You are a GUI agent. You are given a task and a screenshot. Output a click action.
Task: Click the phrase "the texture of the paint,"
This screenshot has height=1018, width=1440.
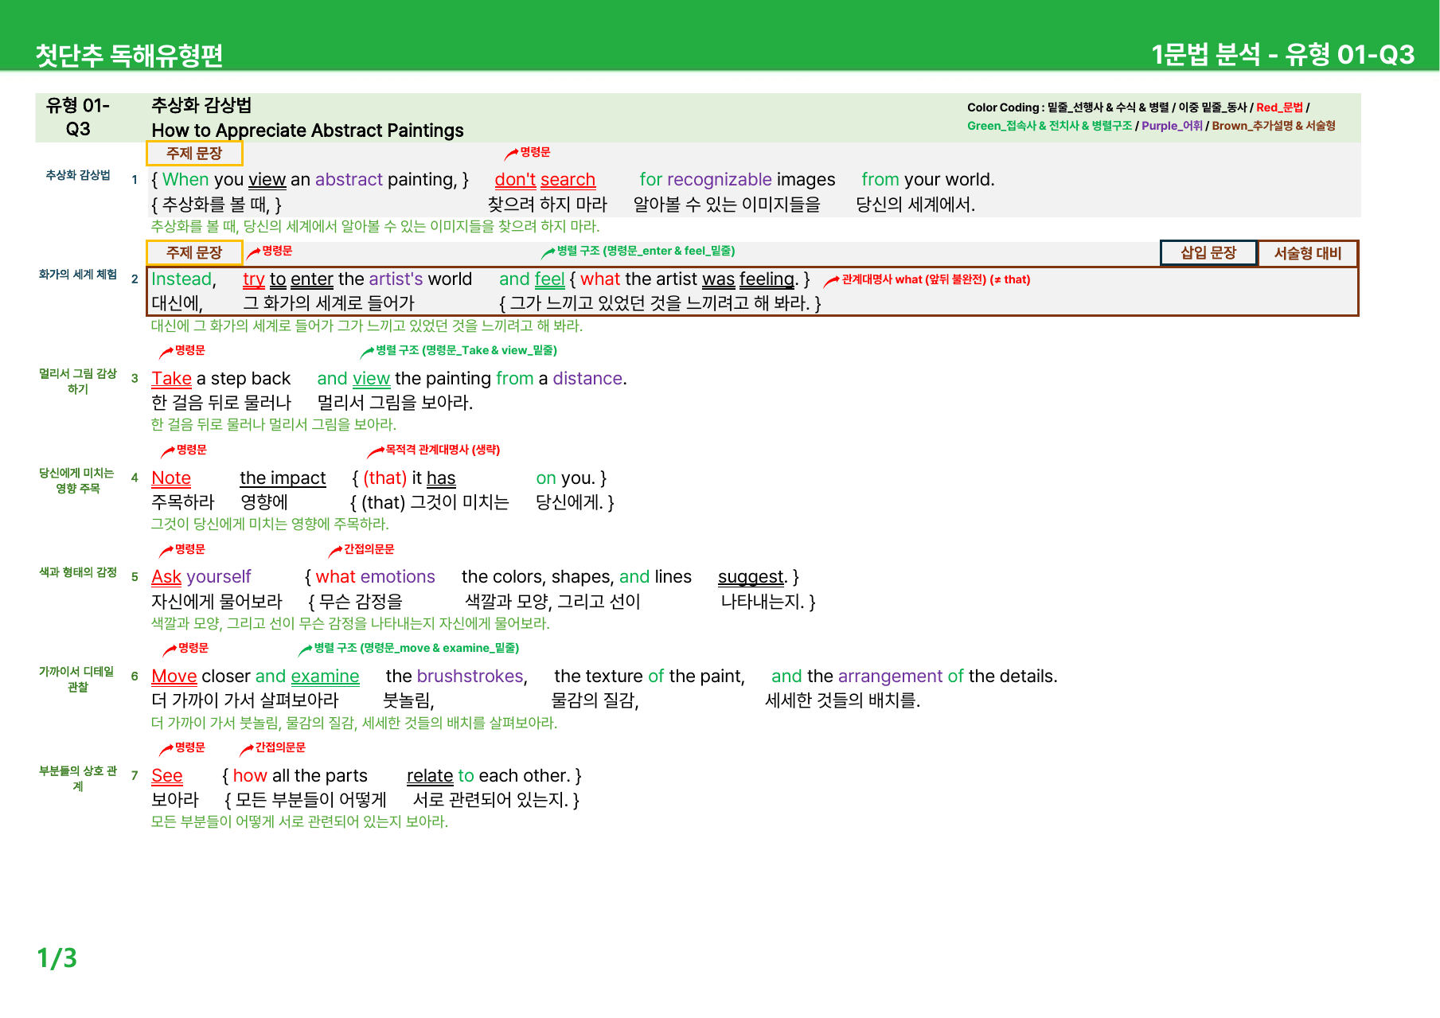pos(650,677)
